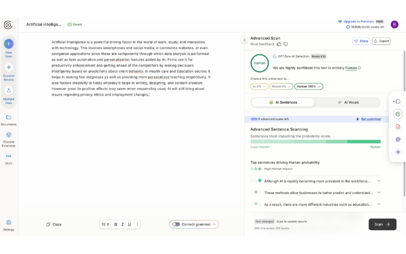This screenshot has height=254, width=406.
Task: Open more formatting options menu
Action: (137, 225)
